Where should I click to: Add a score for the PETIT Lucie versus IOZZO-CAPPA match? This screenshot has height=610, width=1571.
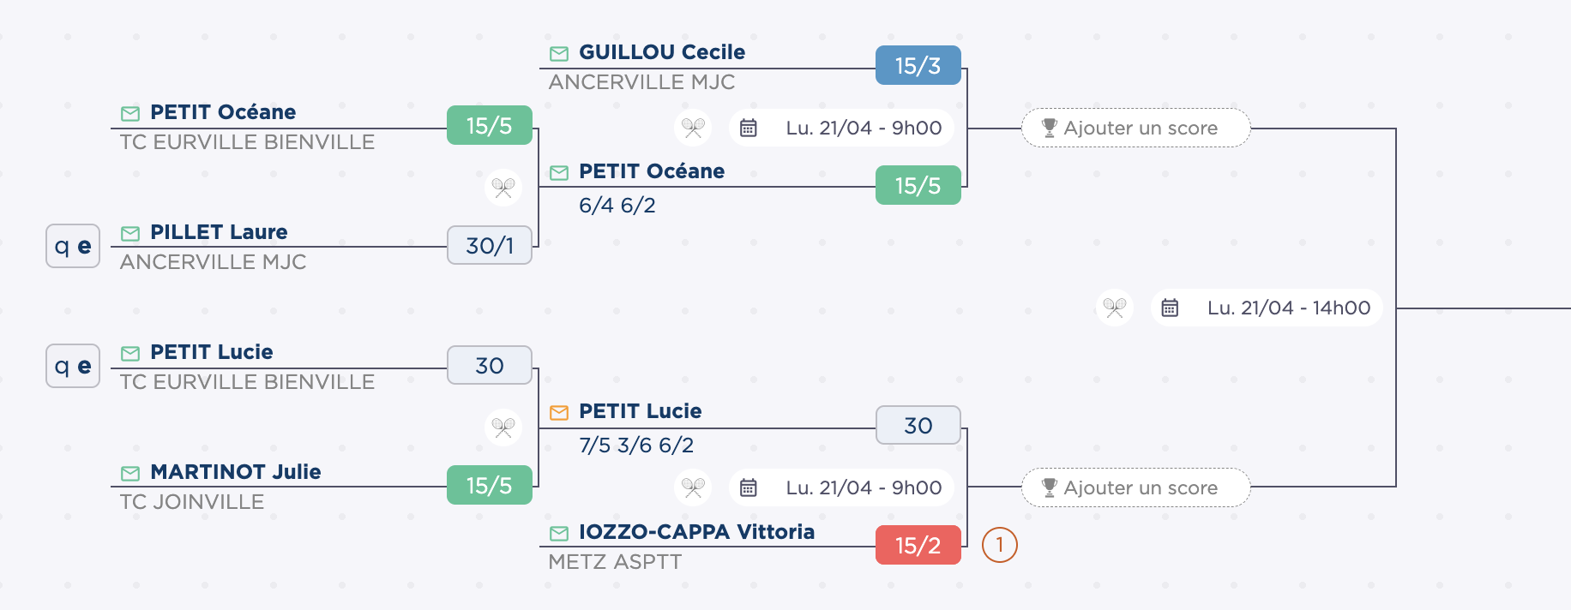(1135, 487)
